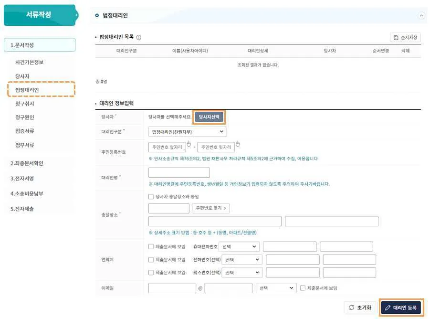430x319 pixels.
Task: Check 당사자 송달장소와 동일 checkbox
Action: click(x=151, y=196)
